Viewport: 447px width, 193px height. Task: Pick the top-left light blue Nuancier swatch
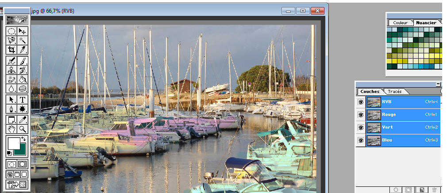pos(389,30)
